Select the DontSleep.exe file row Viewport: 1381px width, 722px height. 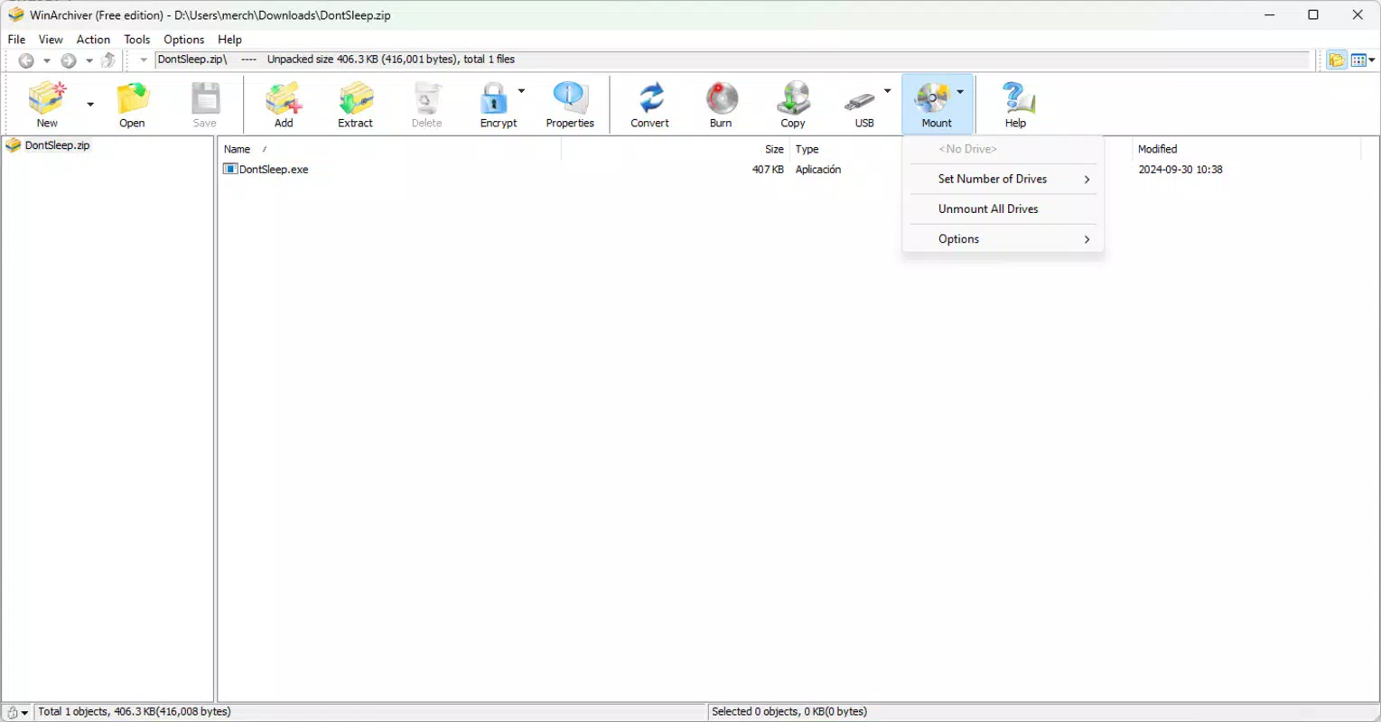click(274, 170)
